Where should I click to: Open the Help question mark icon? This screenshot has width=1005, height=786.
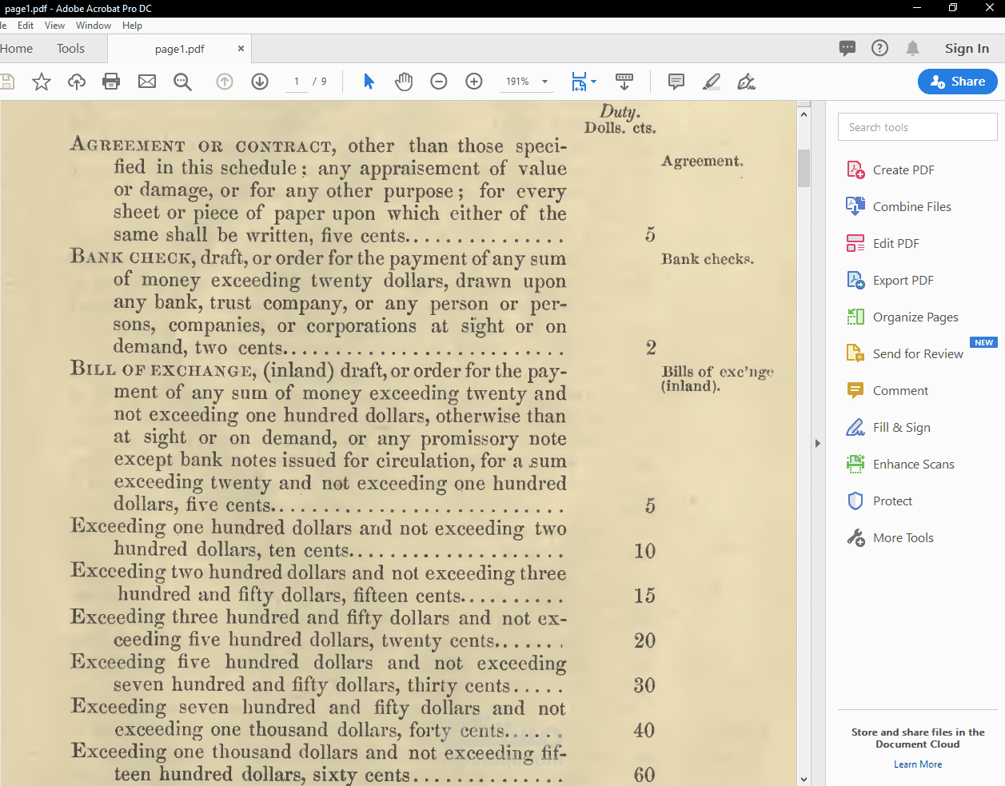[x=880, y=48]
